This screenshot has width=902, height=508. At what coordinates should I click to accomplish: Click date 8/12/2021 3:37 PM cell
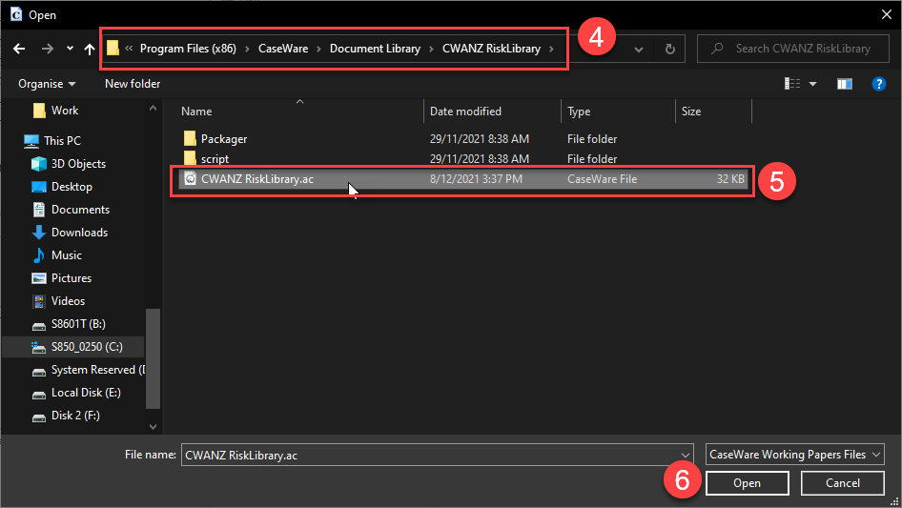tap(476, 179)
